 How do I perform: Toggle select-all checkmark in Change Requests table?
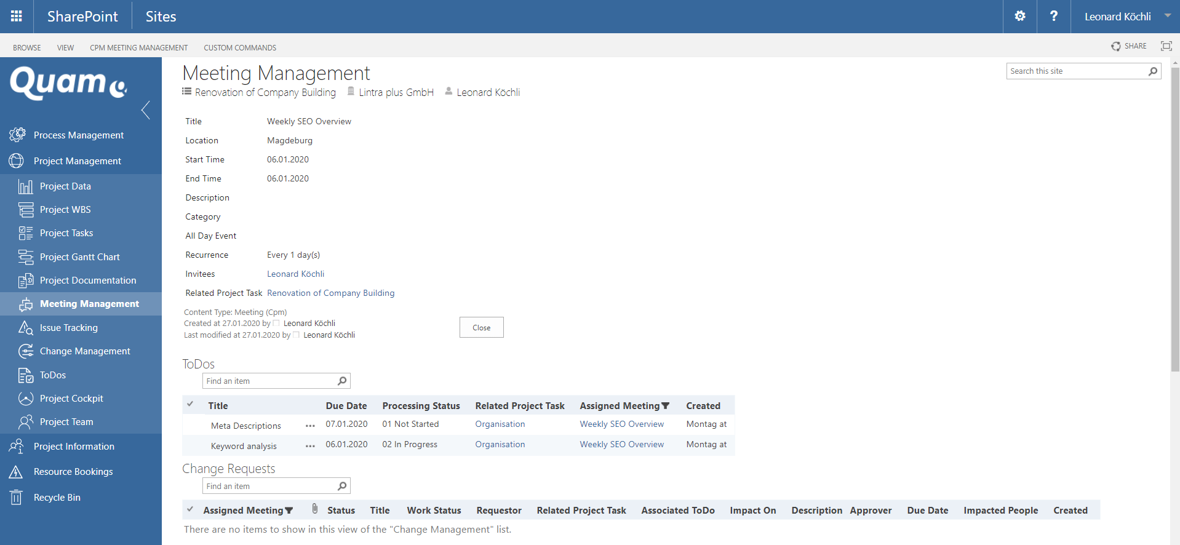point(190,509)
